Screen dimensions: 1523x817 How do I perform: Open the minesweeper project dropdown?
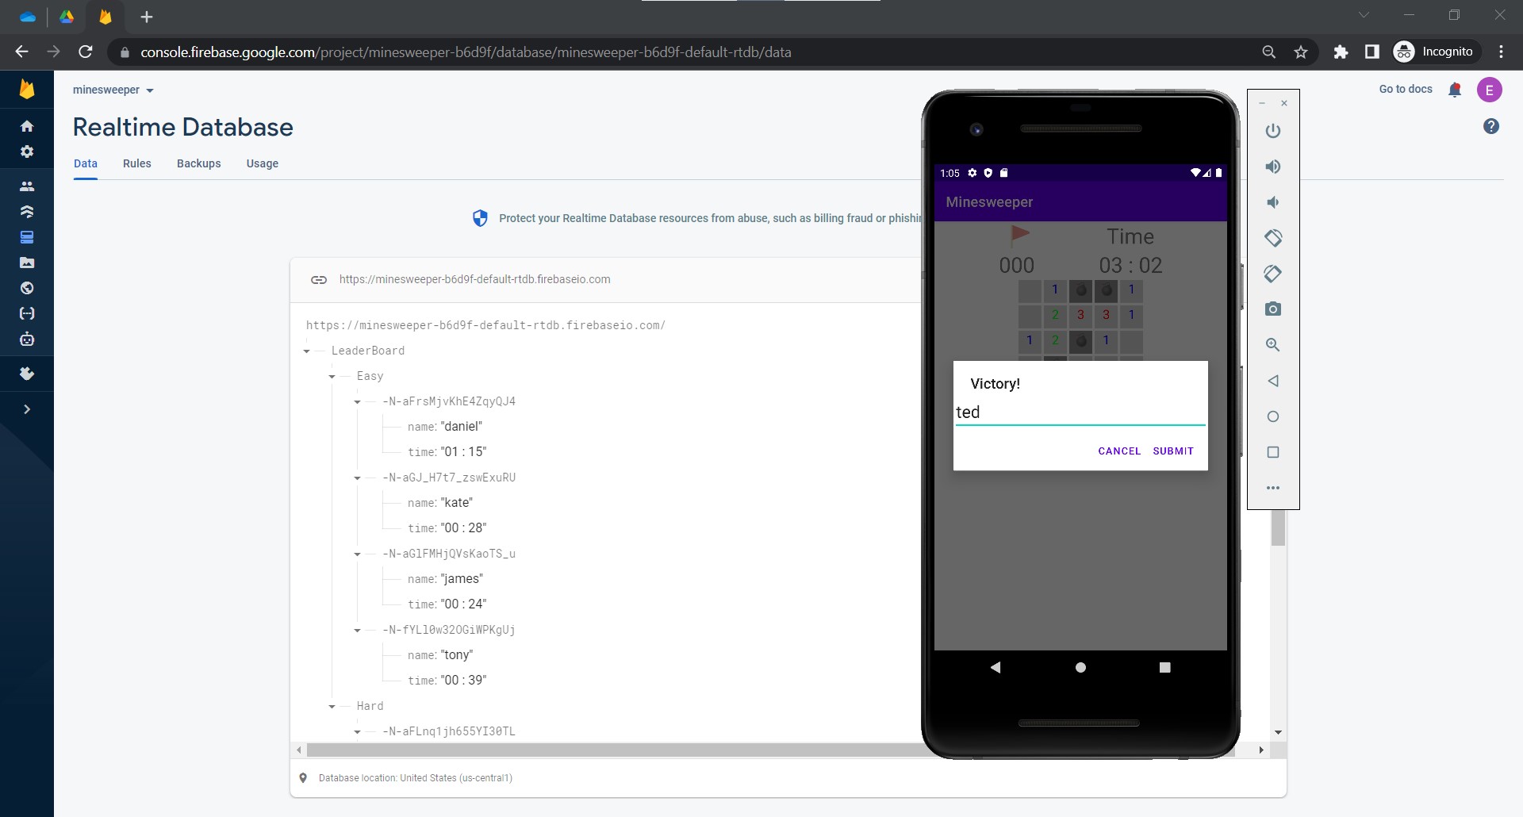113,90
